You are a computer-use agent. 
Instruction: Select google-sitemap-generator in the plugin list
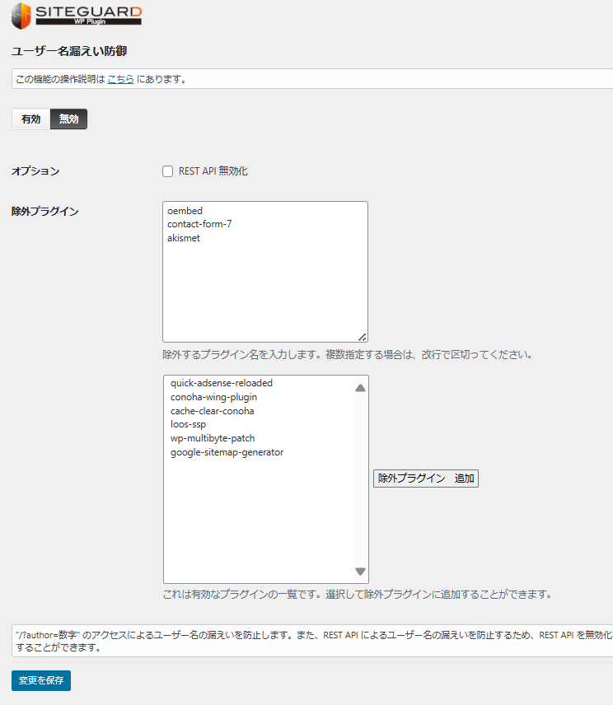(227, 452)
